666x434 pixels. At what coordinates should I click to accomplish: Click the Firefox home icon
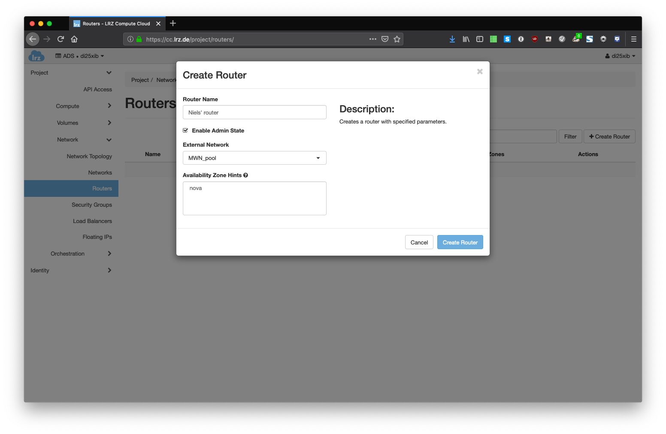tap(74, 39)
